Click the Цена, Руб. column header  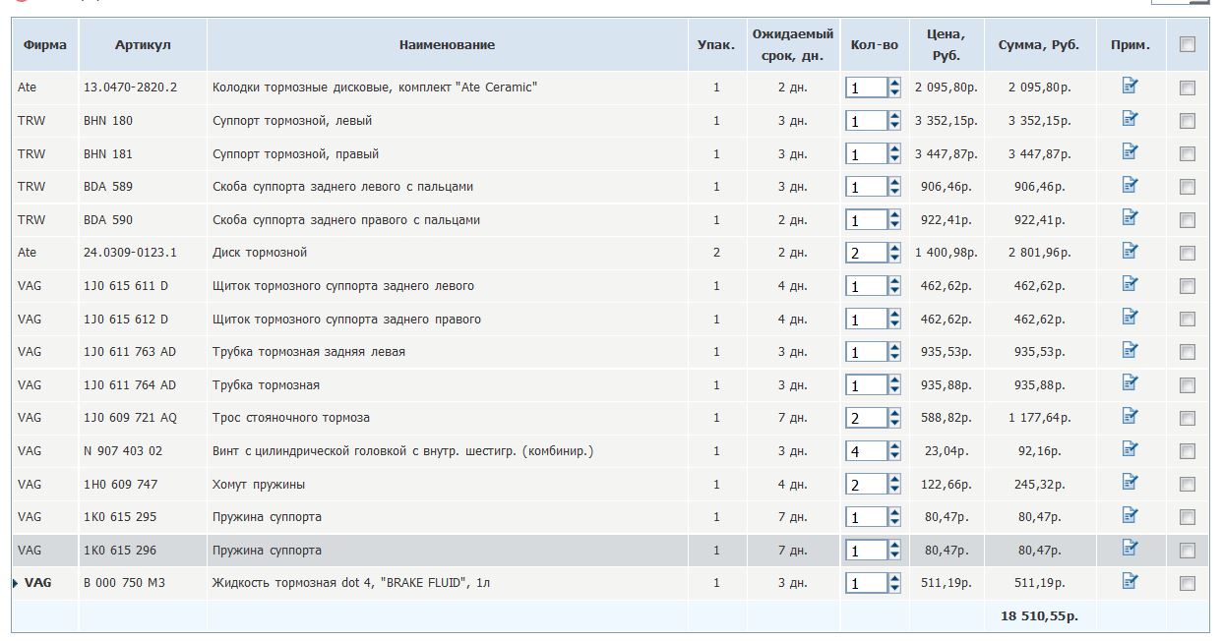[x=946, y=45]
